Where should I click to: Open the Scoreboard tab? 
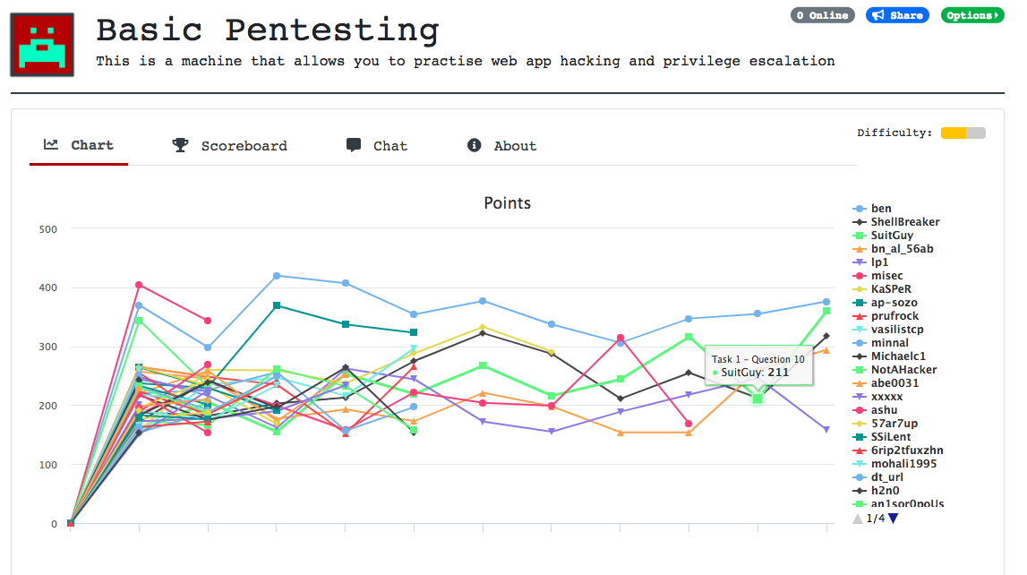[243, 146]
